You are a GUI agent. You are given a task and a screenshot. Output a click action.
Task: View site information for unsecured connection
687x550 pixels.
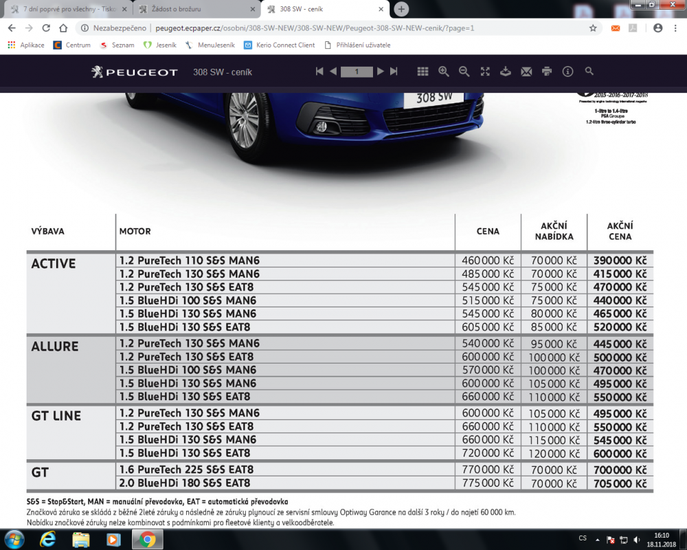click(114, 28)
